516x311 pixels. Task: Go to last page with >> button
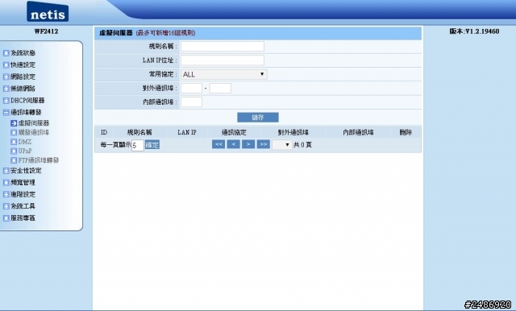[x=264, y=144]
